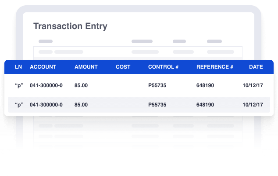This screenshot has height=176, width=278.
Task: Sort by the ACCOUNT column header
Action: click(x=43, y=67)
